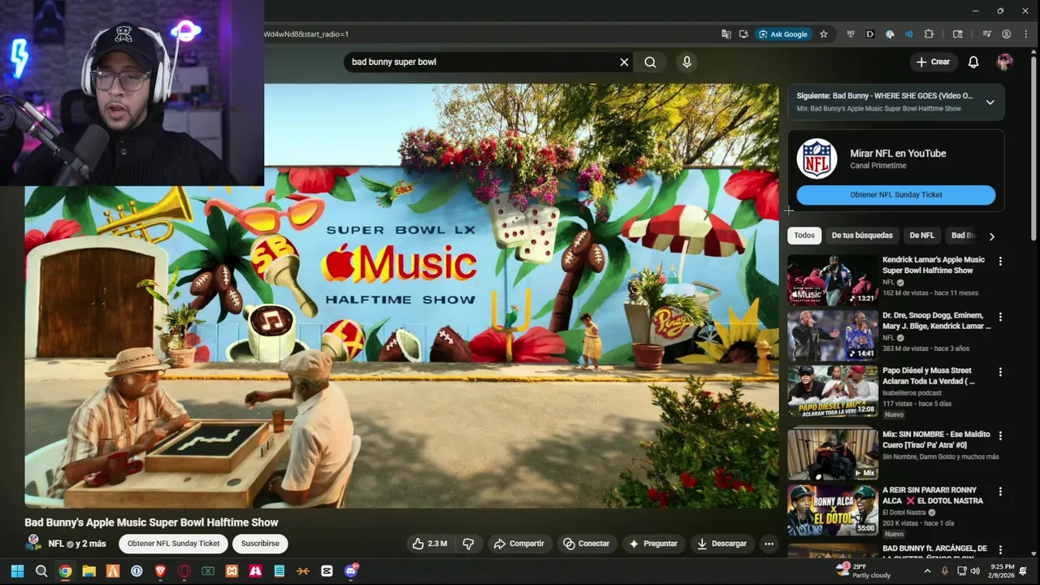Open Chrome media controls music note icon

(986, 34)
